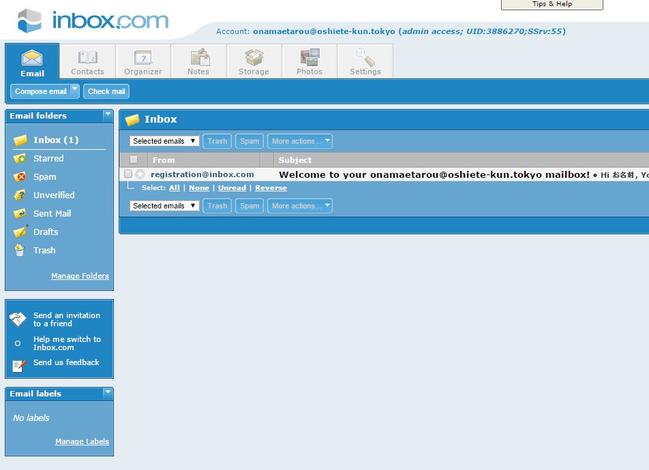The height and width of the screenshot is (470, 649).
Task: Click the Contacts address book icon
Action: pyautogui.click(x=88, y=57)
